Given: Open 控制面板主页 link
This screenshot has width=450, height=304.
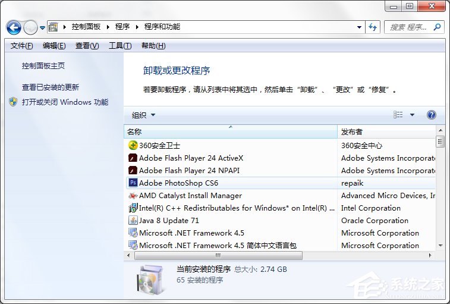Looking at the screenshot, I should coord(43,66).
